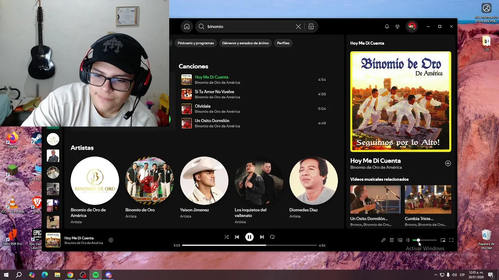Click the Olvídala song cover thumbnail

coord(186,108)
